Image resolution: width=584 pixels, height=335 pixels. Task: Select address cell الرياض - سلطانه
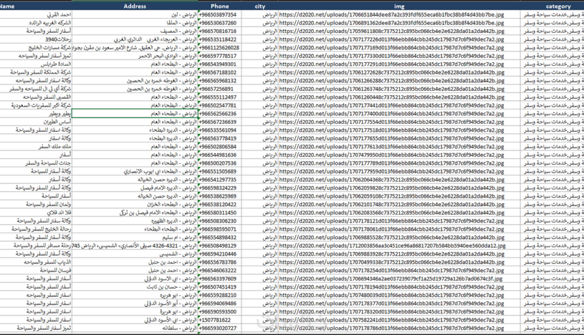tap(135, 328)
